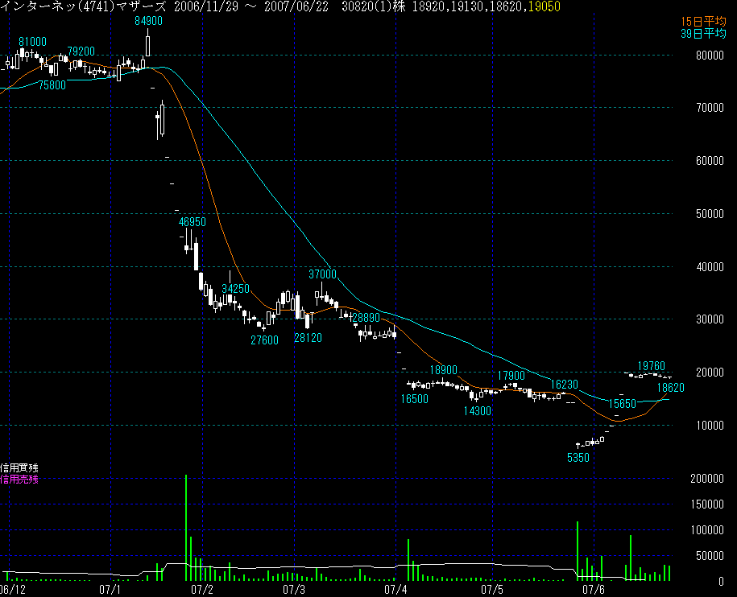Click the 84900 peak price label

[x=148, y=22]
